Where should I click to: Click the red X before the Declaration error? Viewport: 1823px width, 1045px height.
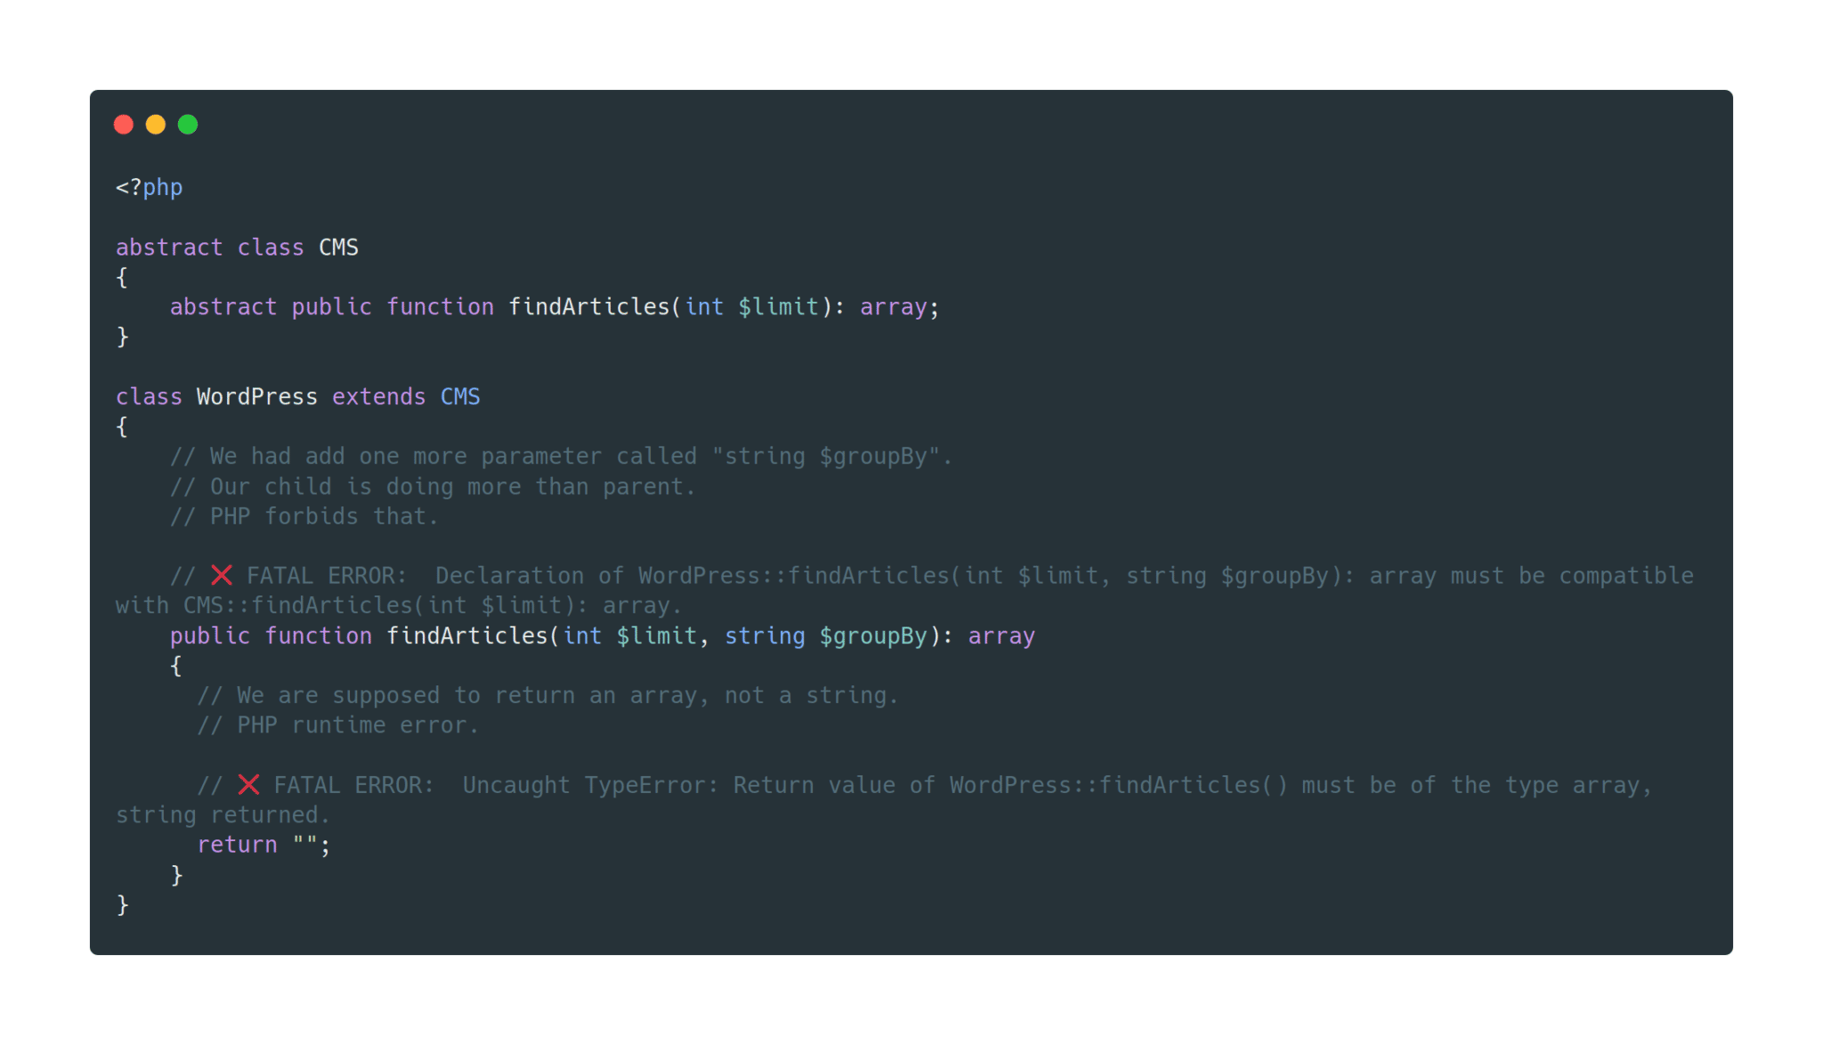(222, 576)
